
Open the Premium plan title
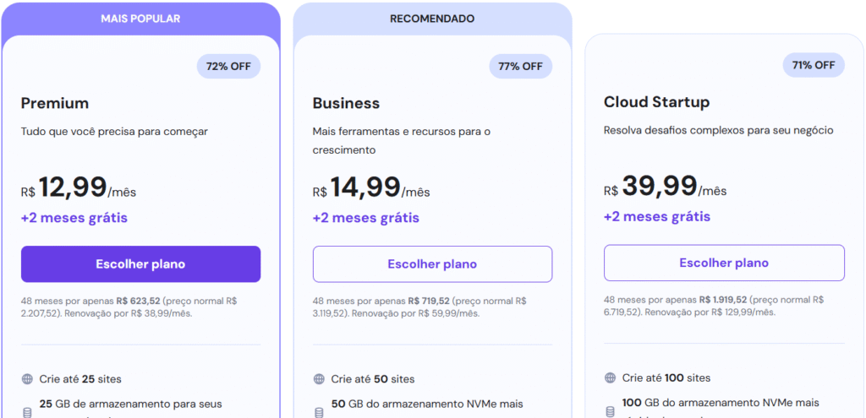pyautogui.click(x=55, y=103)
